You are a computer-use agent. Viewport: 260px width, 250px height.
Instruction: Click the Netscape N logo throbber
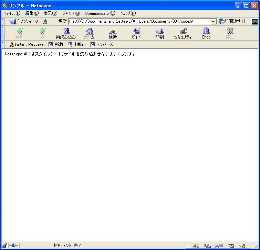(255, 22)
